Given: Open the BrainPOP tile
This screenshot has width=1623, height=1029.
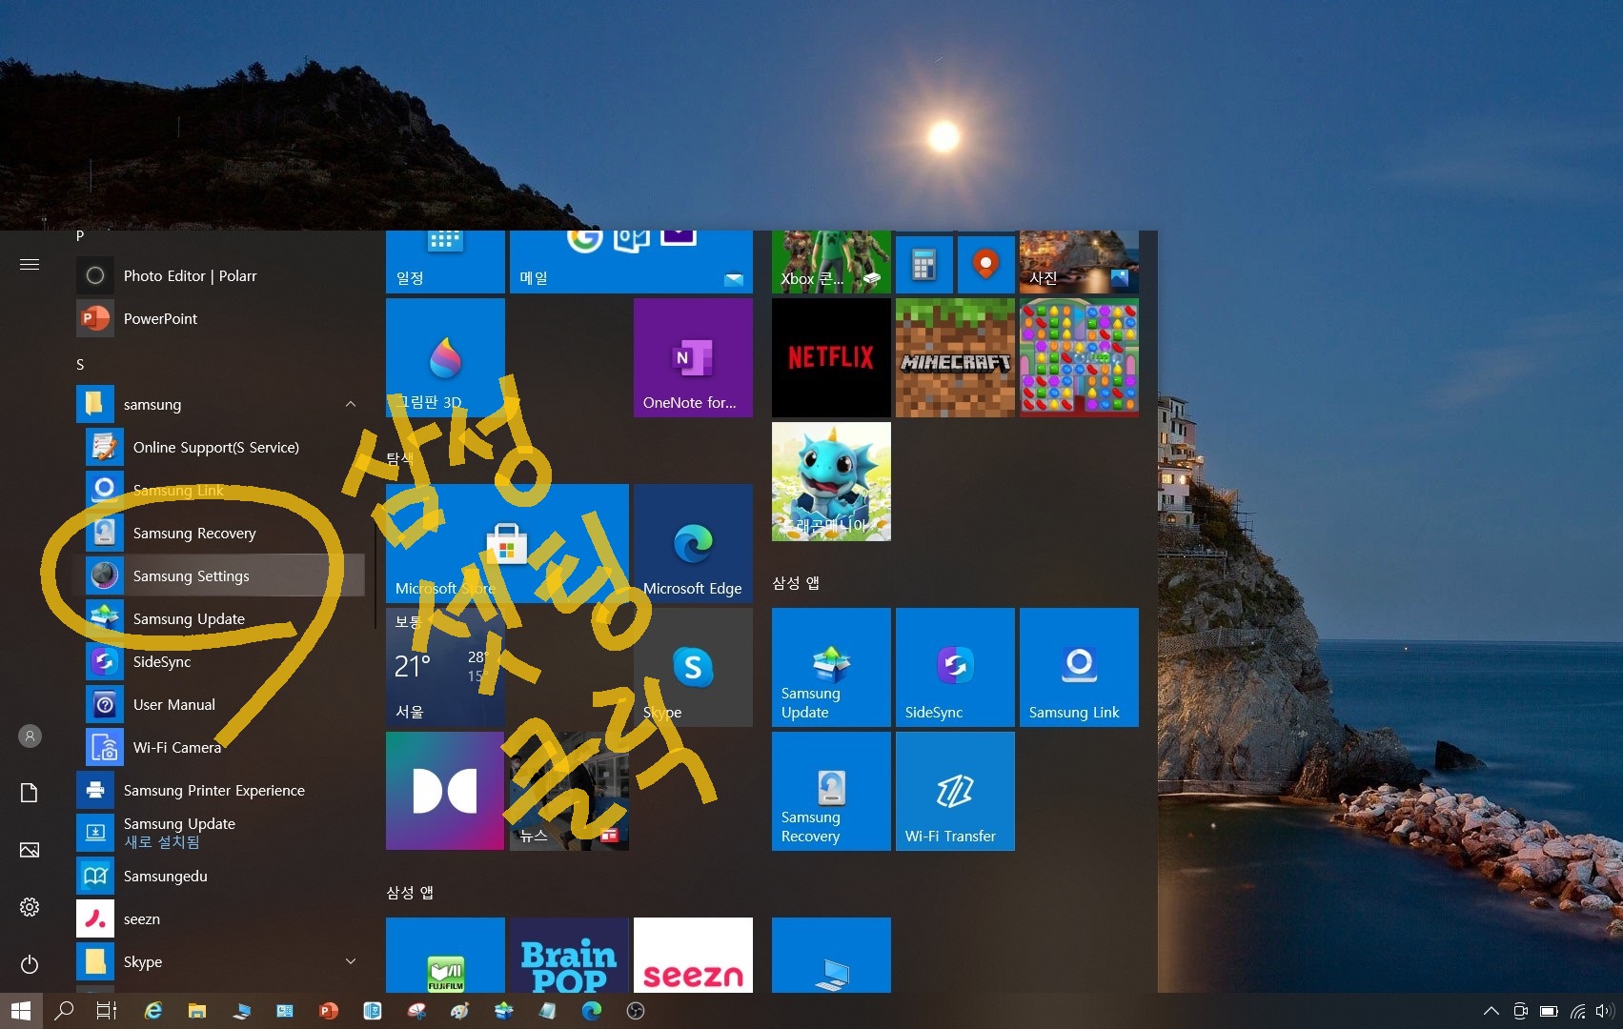Looking at the screenshot, I should pos(569,955).
